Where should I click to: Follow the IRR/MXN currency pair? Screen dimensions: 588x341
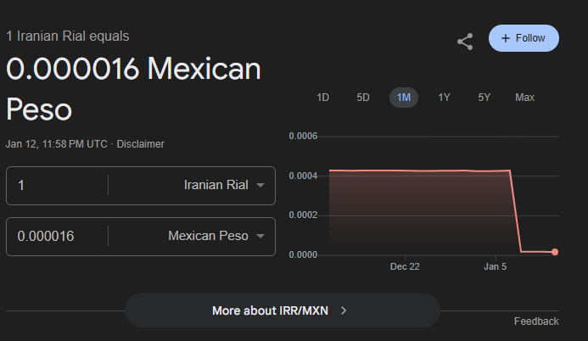pos(524,38)
